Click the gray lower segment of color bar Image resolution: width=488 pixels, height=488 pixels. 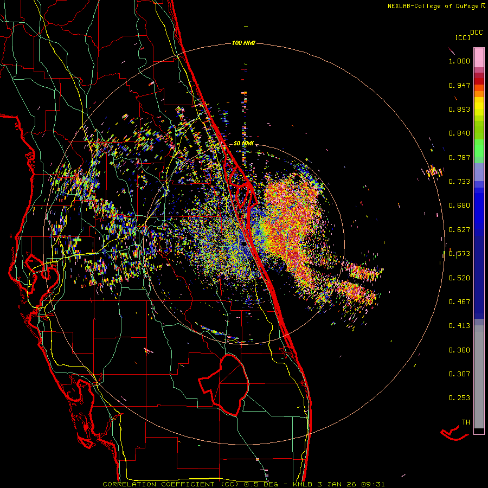(x=479, y=377)
